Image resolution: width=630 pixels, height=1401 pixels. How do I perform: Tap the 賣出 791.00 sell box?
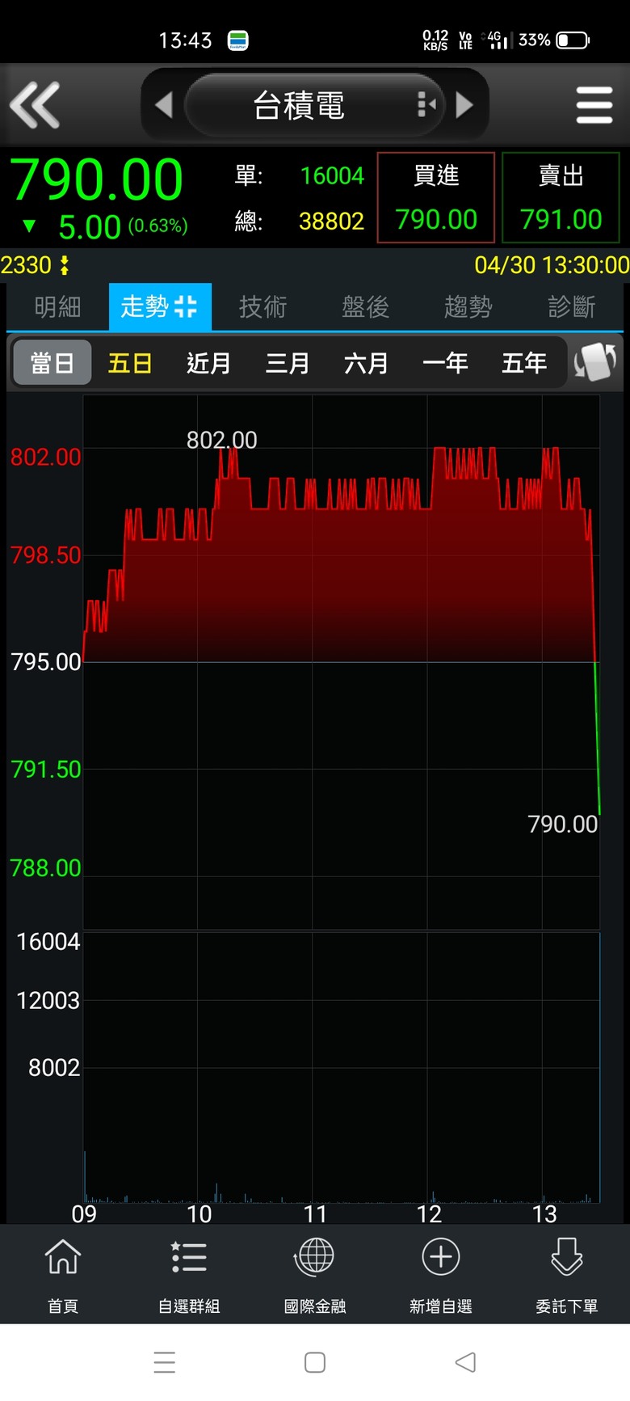coord(561,197)
